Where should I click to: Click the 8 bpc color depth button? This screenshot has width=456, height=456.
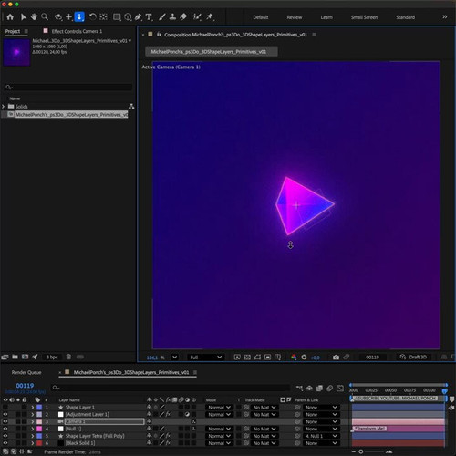coord(52,357)
